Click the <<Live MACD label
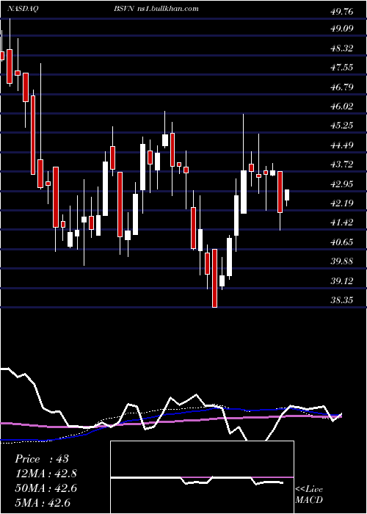Image resolution: width=367 pixels, height=514 pixels. point(309,495)
